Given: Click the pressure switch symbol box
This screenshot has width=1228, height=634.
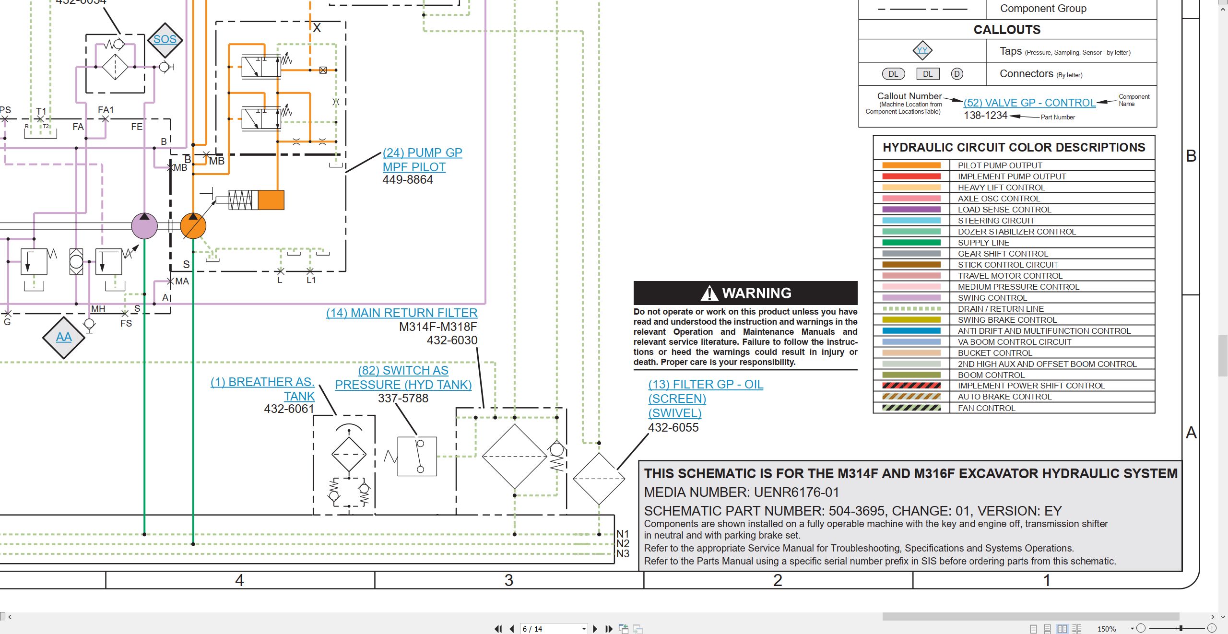Looking at the screenshot, I should point(417,457).
